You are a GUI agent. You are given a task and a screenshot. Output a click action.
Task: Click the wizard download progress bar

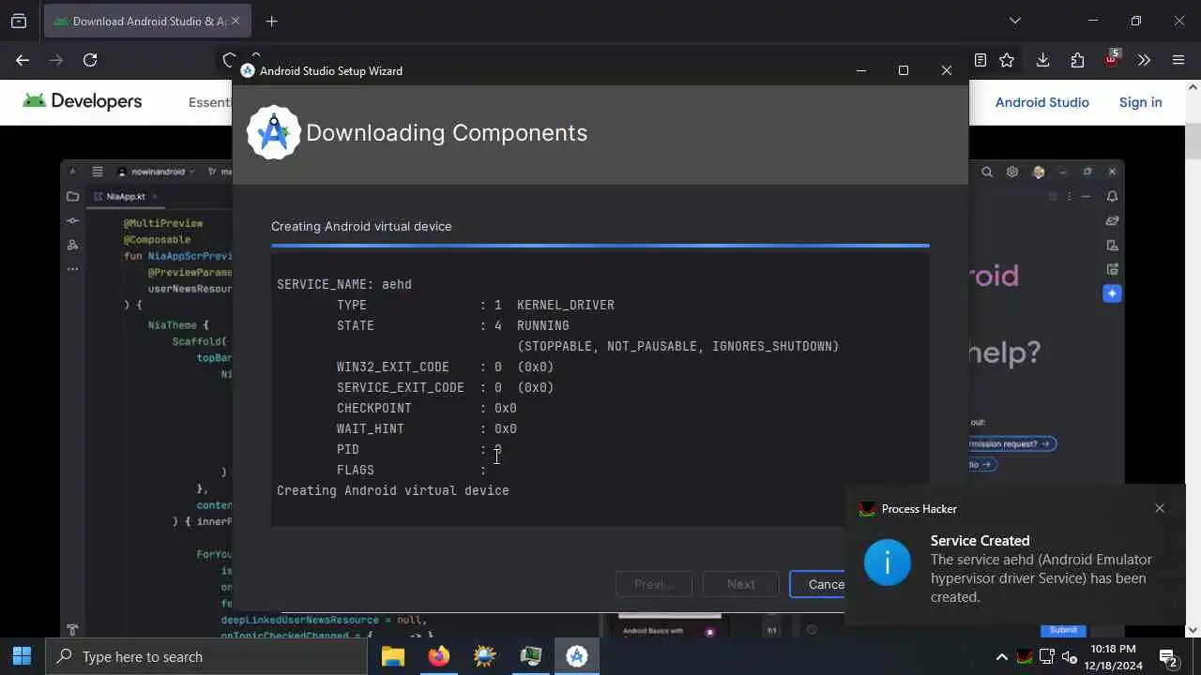point(600,246)
